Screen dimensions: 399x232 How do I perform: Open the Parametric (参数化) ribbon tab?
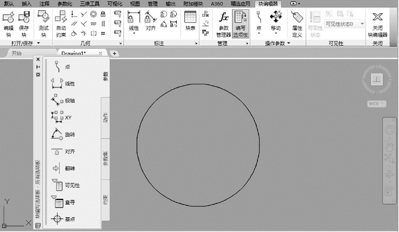[65, 4]
